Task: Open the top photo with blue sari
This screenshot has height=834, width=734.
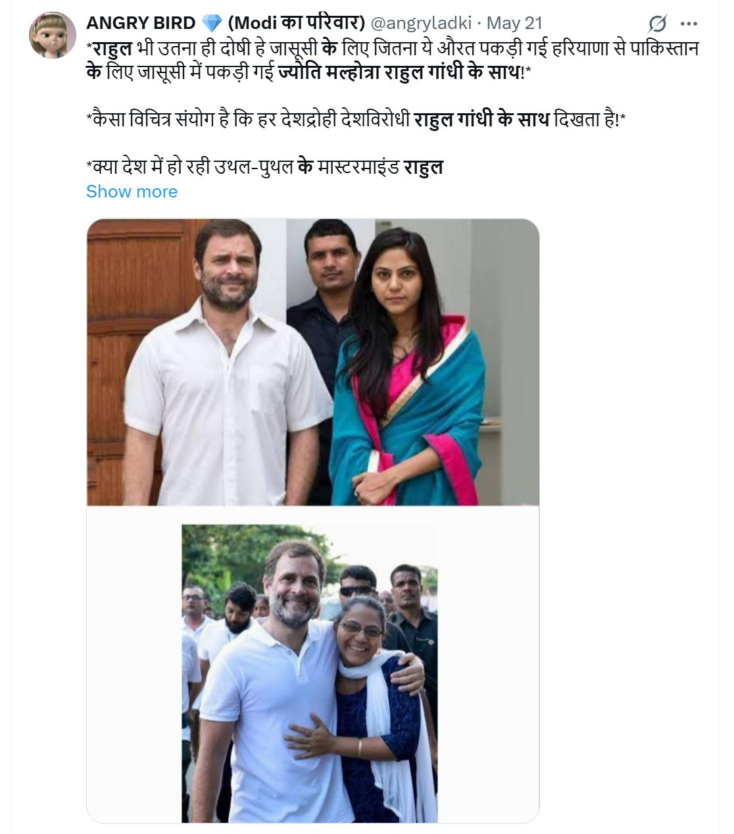Action: 313,362
